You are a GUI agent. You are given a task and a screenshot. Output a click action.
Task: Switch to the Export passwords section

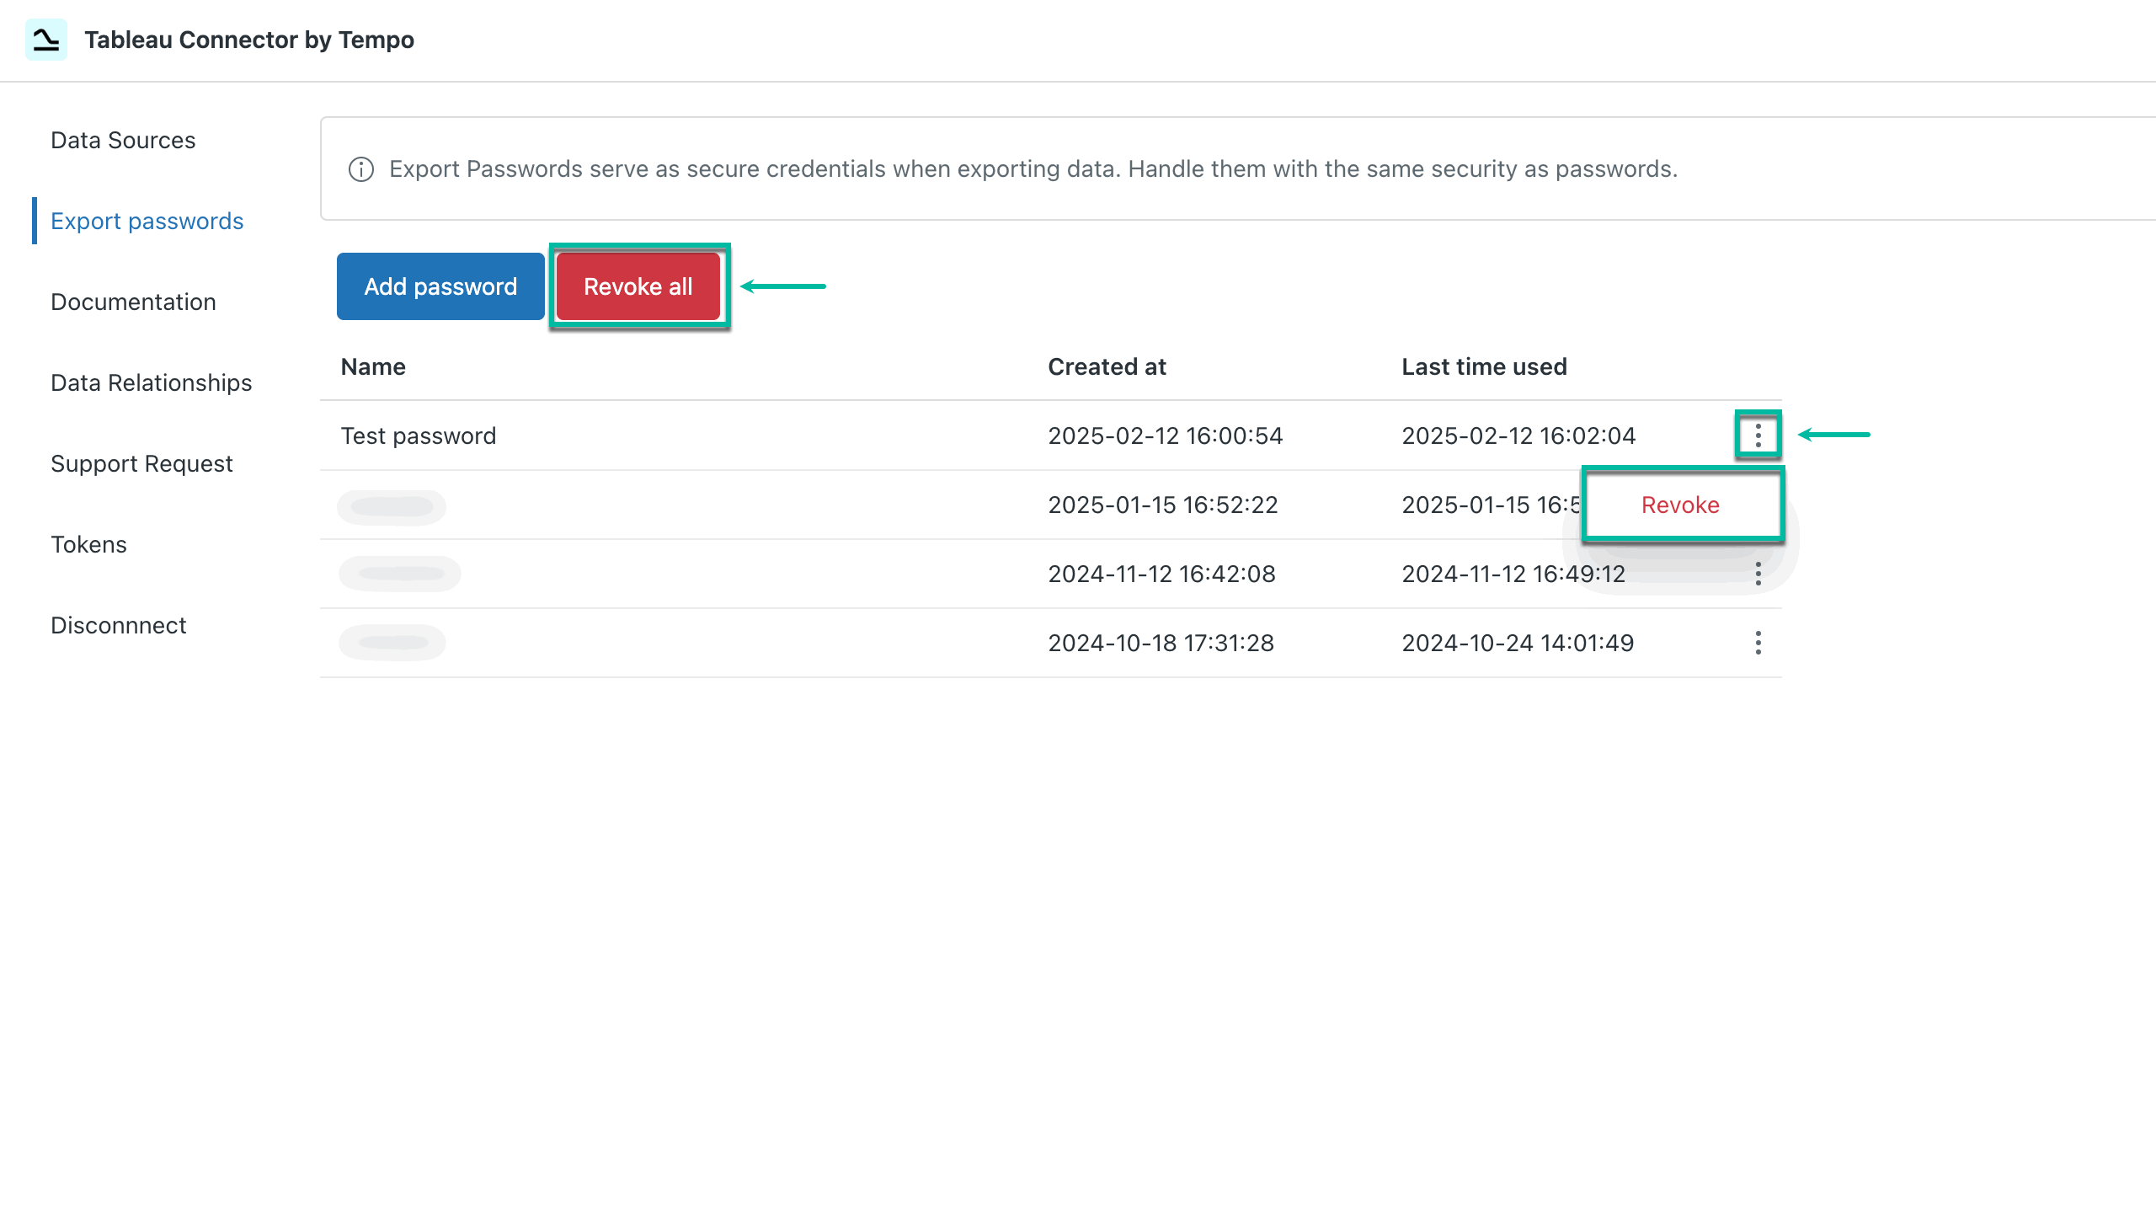147,221
